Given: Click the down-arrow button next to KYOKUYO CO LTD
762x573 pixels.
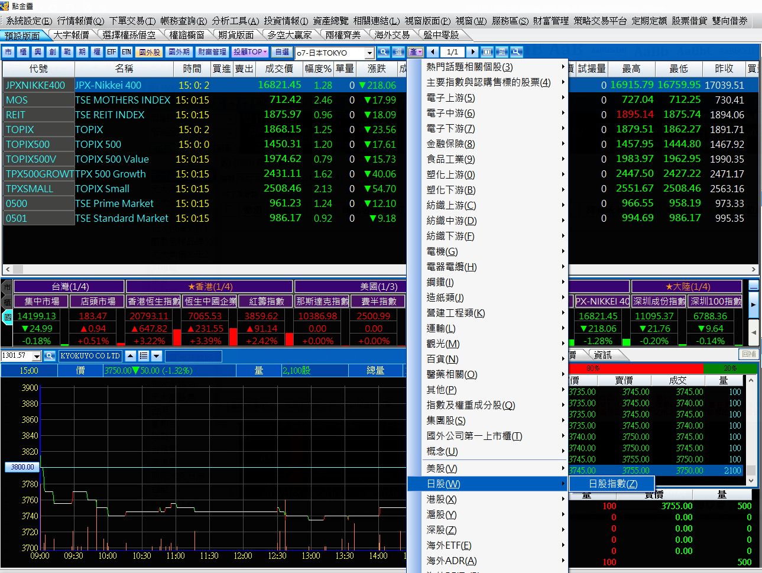Looking at the screenshot, I should click(x=157, y=356).
